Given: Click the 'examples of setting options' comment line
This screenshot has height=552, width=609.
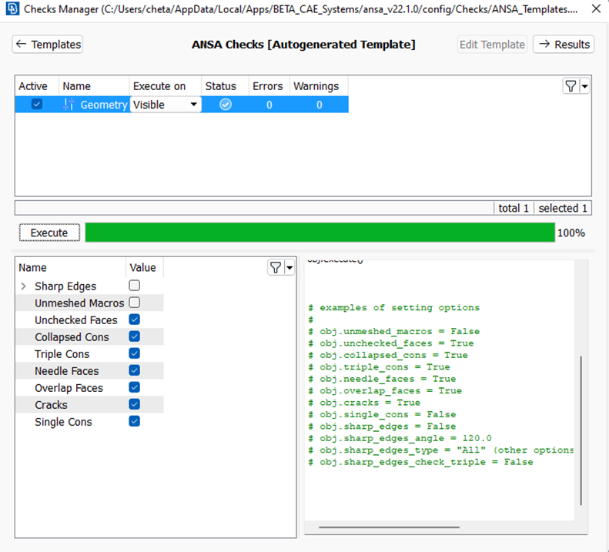Looking at the screenshot, I should coord(394,308).
